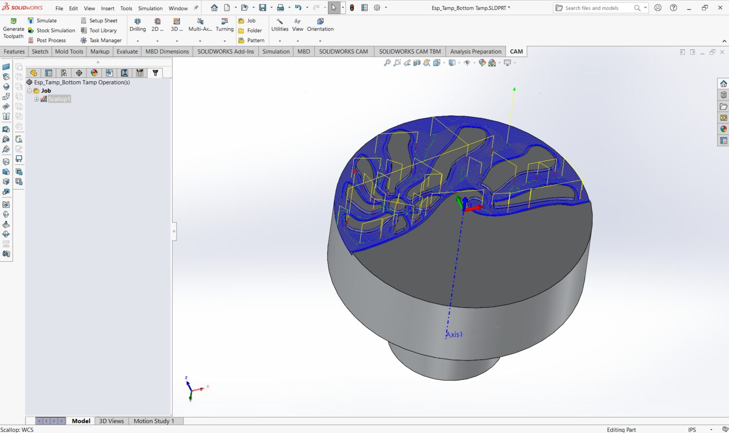Click the Section View icon
This screenshot has width=729, height=433.
[417, 62]
